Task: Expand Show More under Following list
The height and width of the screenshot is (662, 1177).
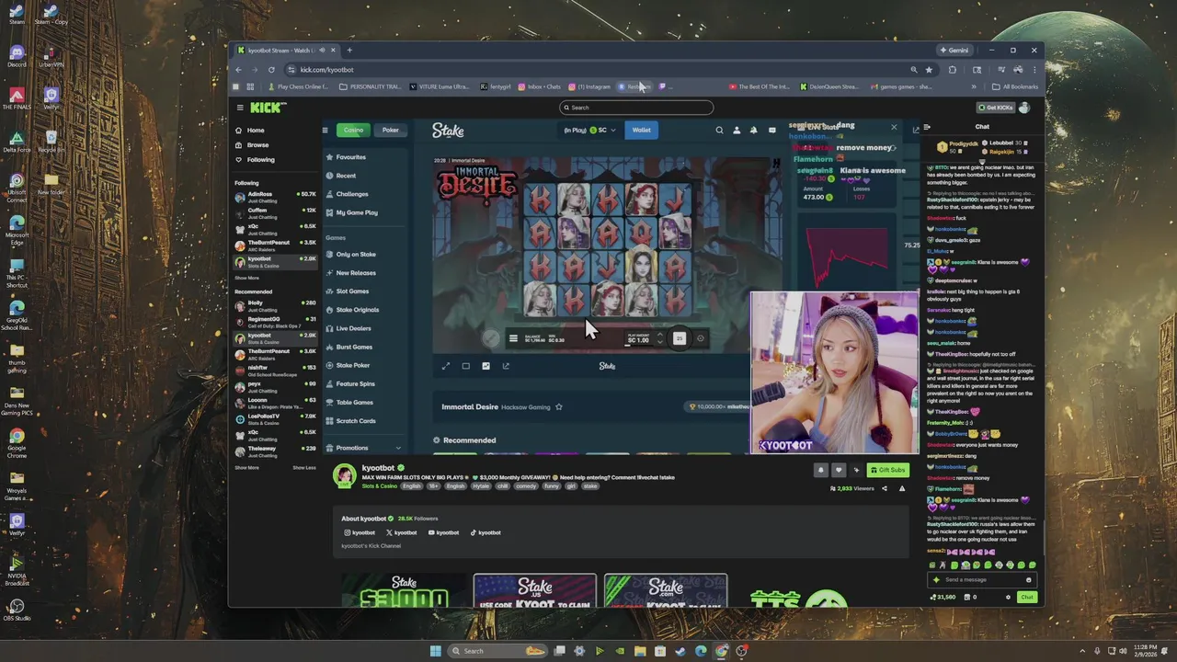Action: coord(246,278)
